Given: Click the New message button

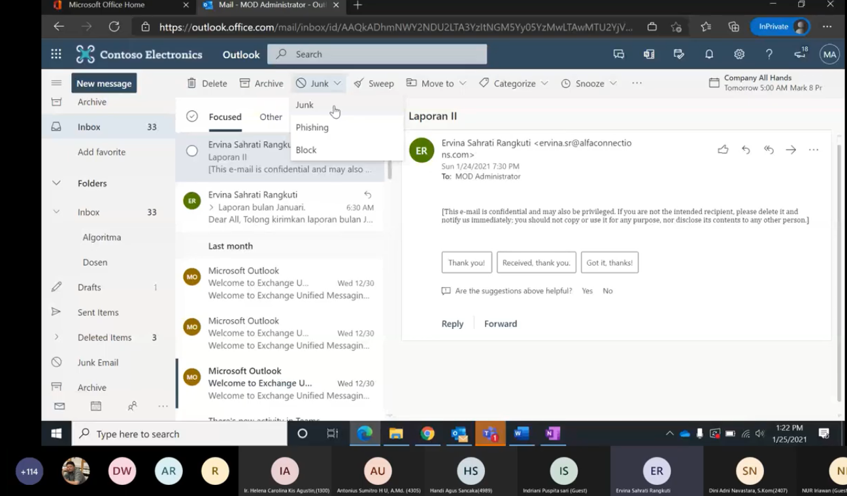Looking at the screenshot, I should pyautogui.click(x=104, y=84).
